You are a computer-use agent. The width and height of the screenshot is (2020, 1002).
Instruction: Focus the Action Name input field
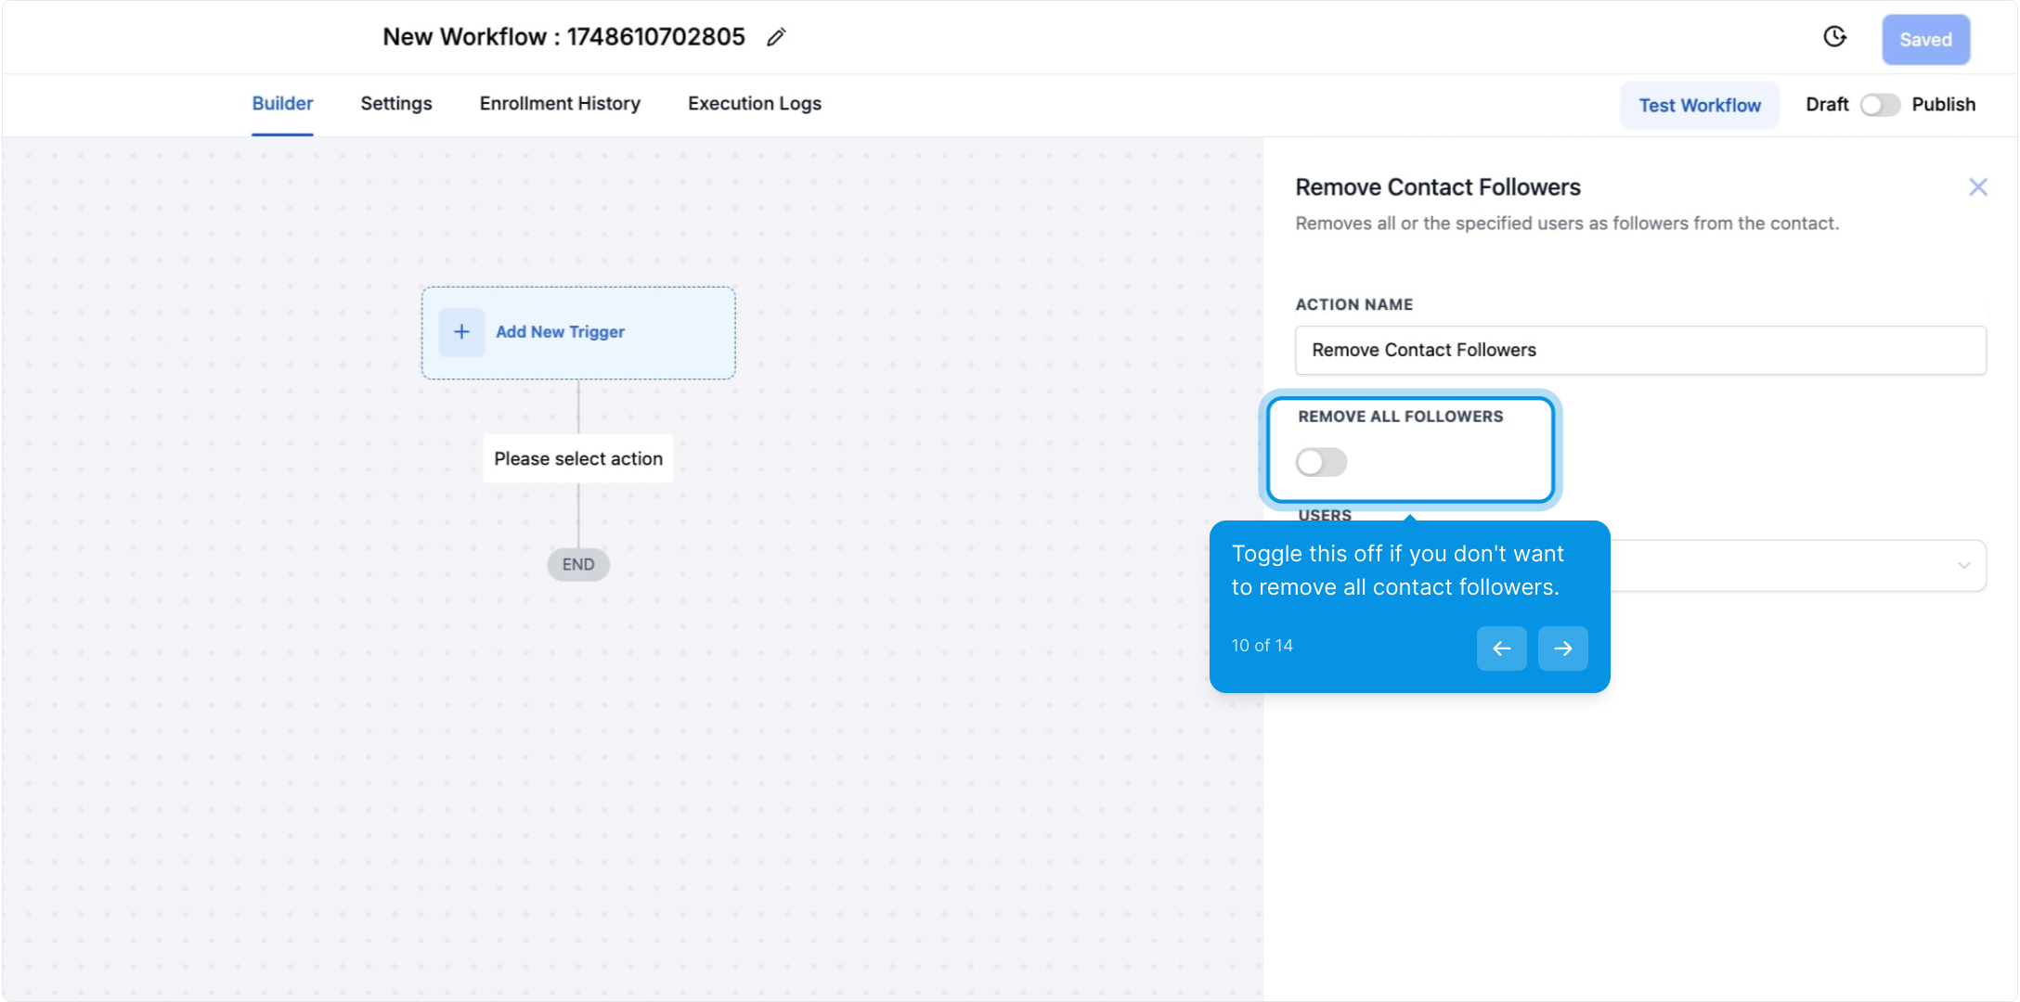(x=1640, y=350)
